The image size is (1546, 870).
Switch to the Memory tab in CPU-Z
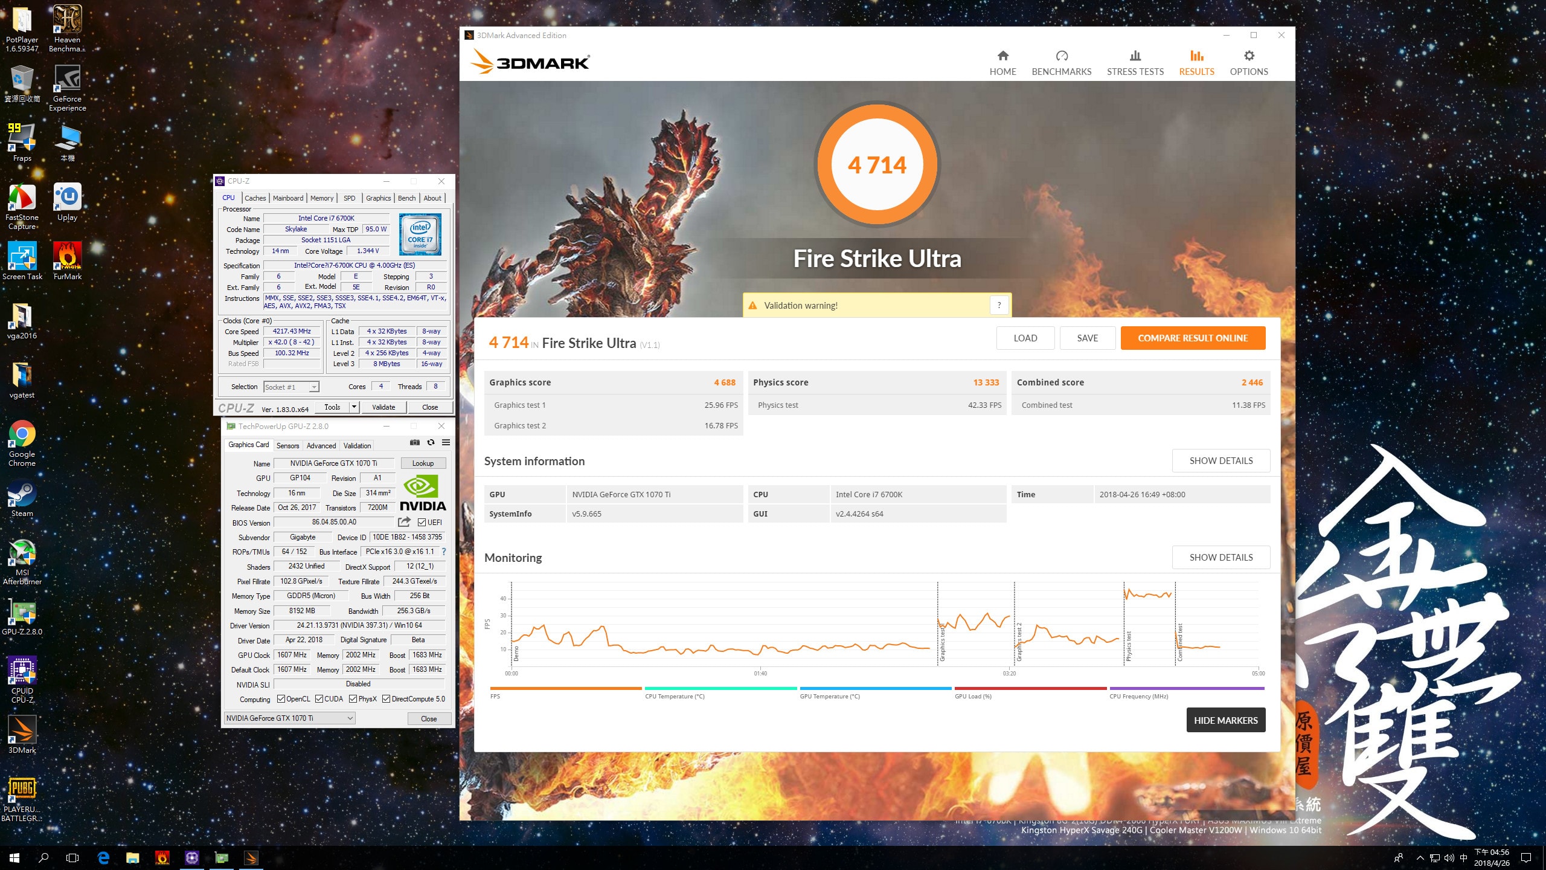(322, 198)
